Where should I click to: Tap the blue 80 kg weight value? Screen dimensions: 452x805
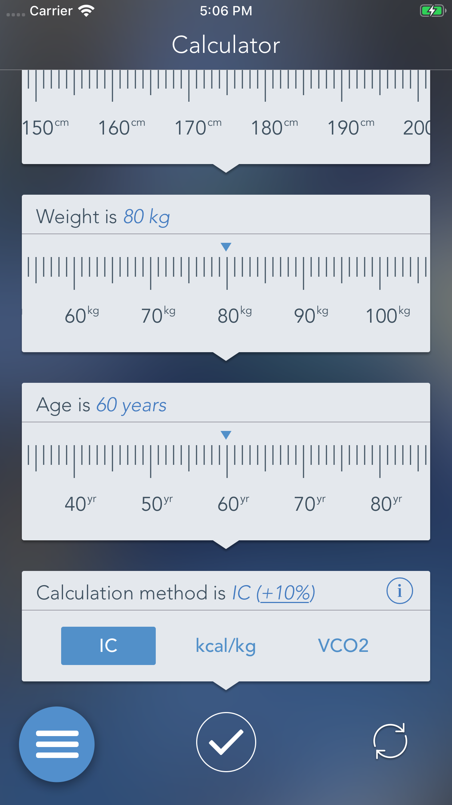coord(147,217)
